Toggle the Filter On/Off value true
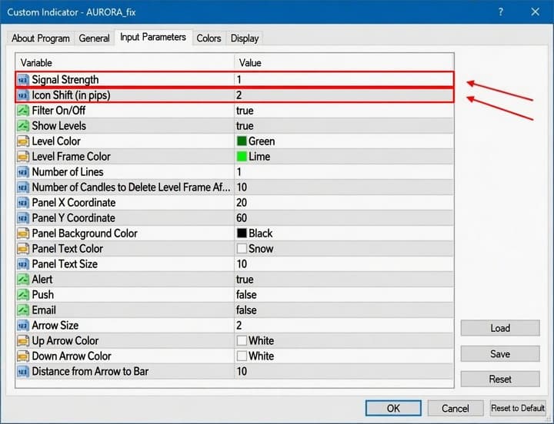 click(344, 111)
